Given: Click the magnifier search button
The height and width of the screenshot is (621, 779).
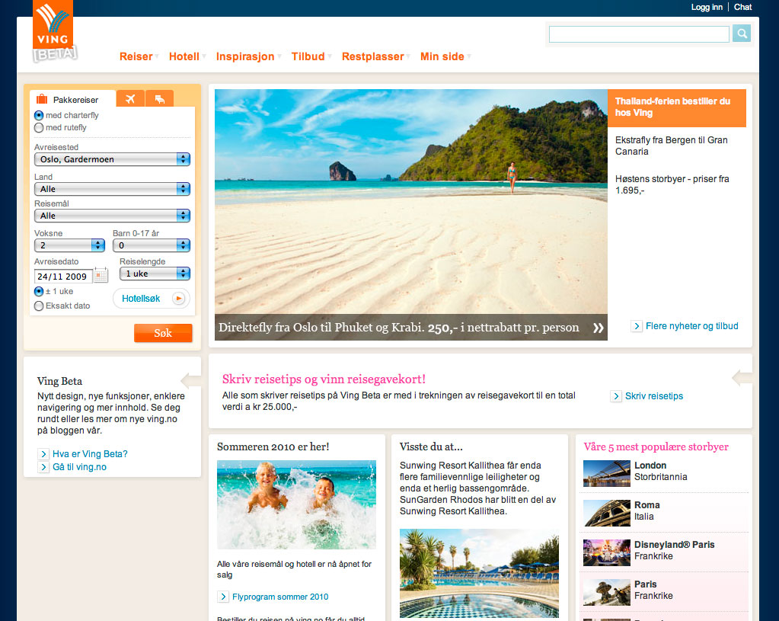Looking at the screenshot, I should pyautogui.click(x=741, y=34).
